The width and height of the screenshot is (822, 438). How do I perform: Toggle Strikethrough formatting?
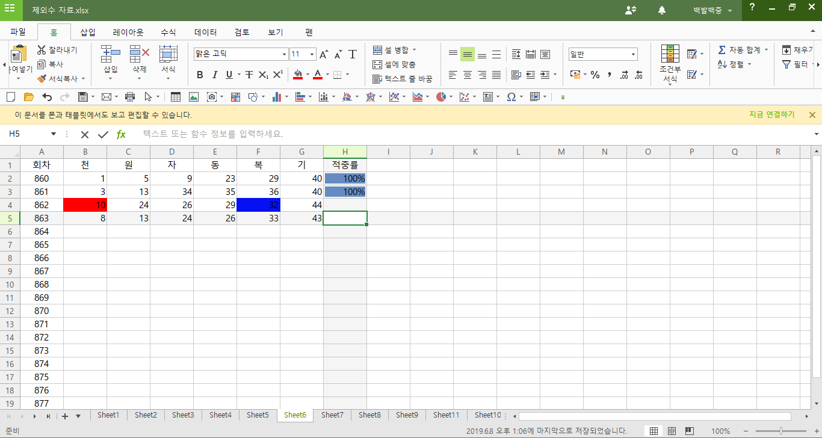pyautogui.click(x=249, y=75)
